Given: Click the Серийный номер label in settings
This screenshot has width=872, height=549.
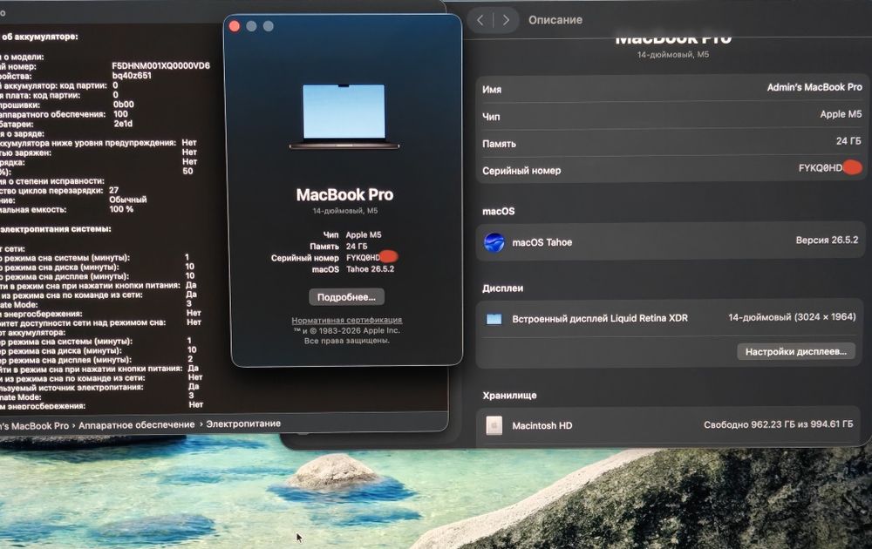Looking at the screenshot, I should [521, 171].
